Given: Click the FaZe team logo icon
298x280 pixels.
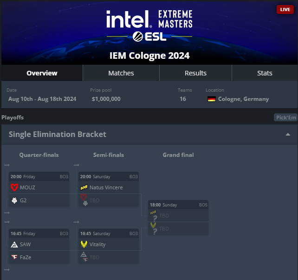Looking at the screenshot, I should 14,257.
